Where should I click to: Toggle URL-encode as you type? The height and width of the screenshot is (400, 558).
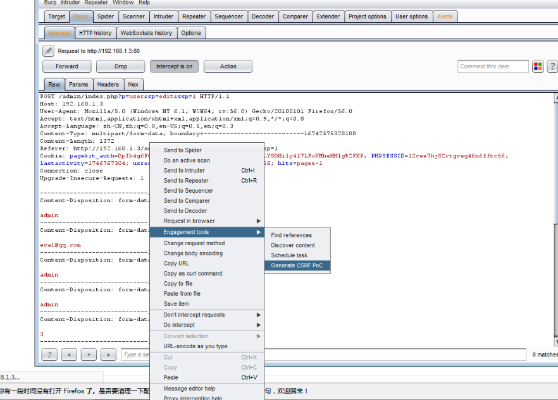coord(207,346)
